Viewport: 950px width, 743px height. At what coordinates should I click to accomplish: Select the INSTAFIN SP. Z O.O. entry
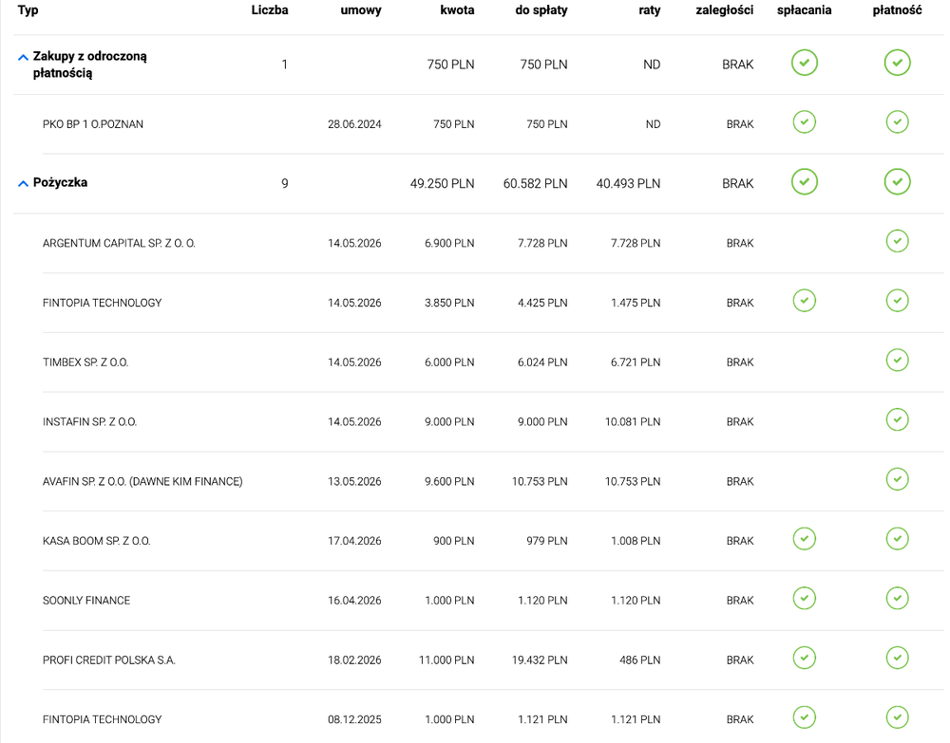89,421
